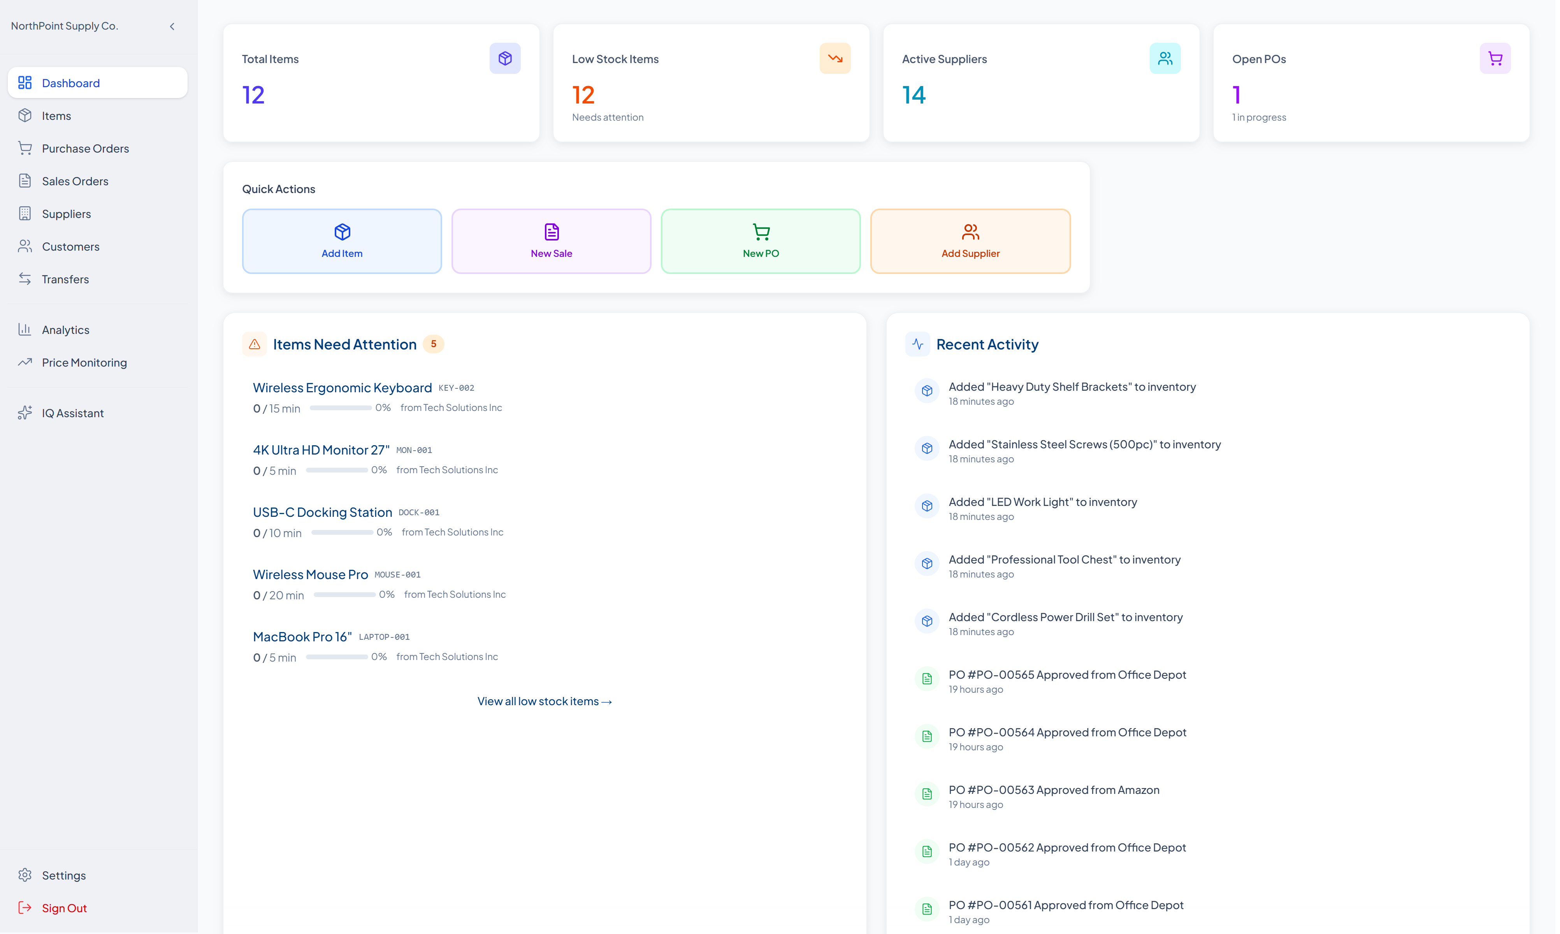Open the Wireless Ergonomic Keyboard item

(343, 388)
